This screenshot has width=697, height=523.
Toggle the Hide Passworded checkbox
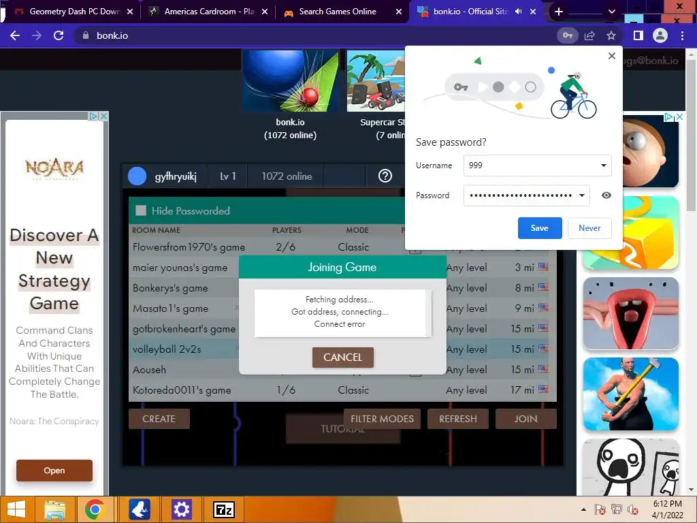click(x=140, y=210)
